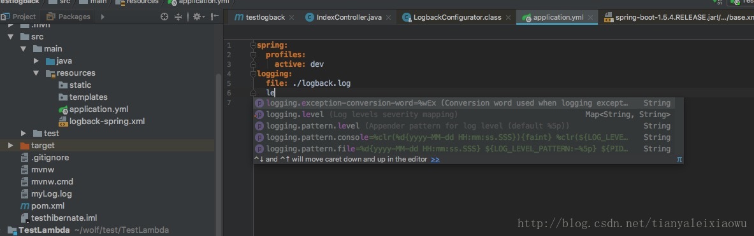Expand the java folder
This screenshot has height=236, width=754.
tap(36, 61)
